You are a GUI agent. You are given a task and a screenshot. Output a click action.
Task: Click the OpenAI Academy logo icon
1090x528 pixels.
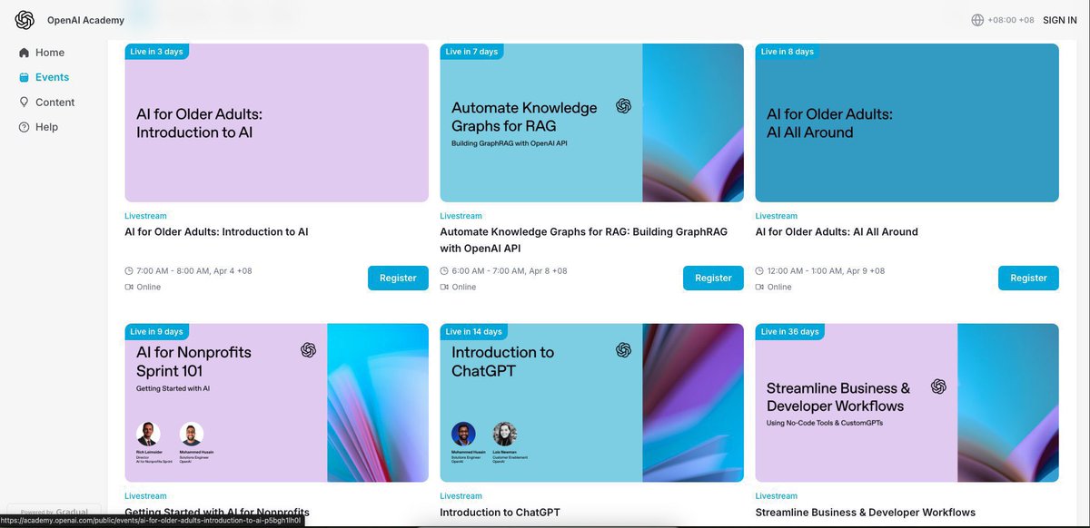(24, 19)
